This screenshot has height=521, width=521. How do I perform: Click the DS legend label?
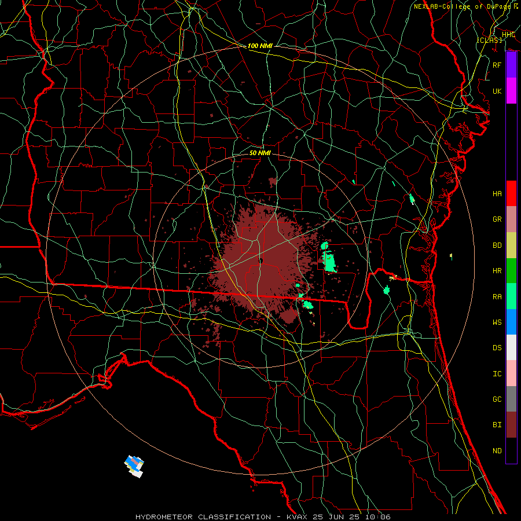497,348
